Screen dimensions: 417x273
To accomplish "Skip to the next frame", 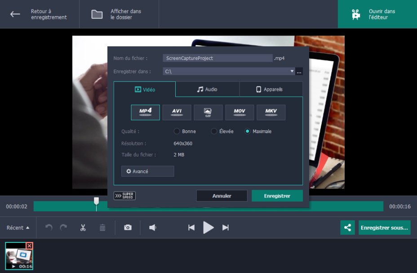I will (x=225, y=228).
